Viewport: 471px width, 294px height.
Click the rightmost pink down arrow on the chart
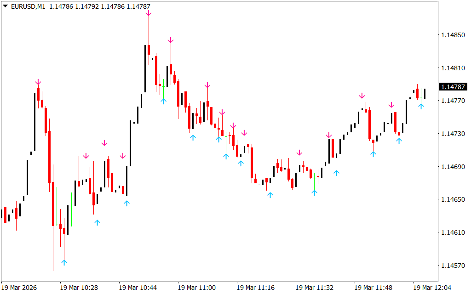tap(391, 105)
